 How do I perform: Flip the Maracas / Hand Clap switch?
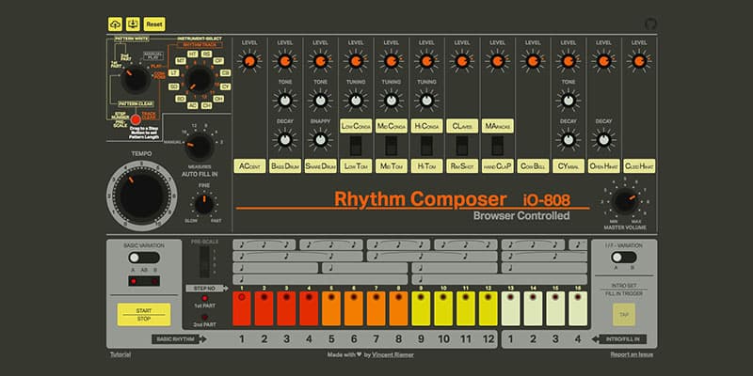pos(495,146)
